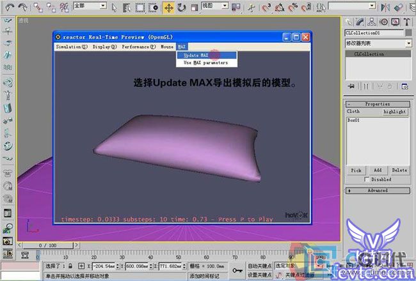This screenshot has height=281, width=416.
Task: Click the highlight button next to Cloth
Action: pos(394,112)
